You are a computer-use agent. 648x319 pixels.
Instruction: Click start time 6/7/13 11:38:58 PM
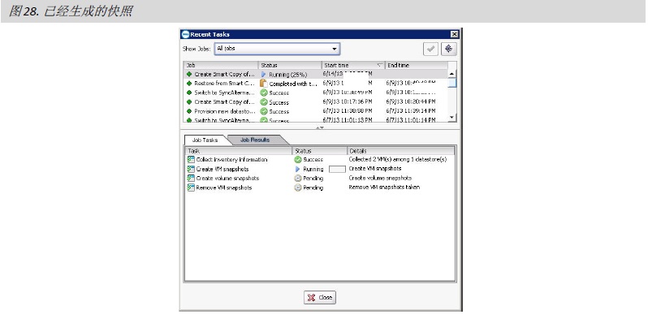(x=348, y=110)
